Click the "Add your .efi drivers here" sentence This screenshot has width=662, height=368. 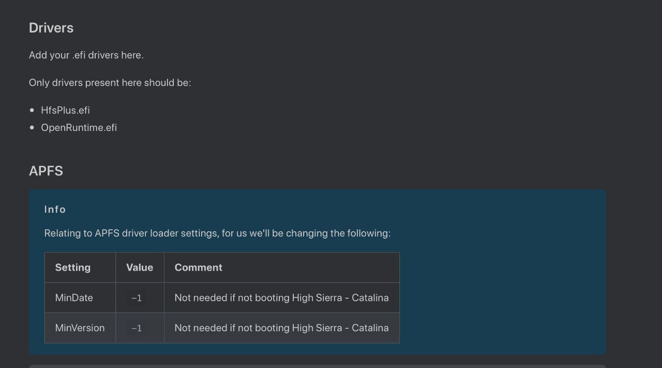click(x=86, y=55)
